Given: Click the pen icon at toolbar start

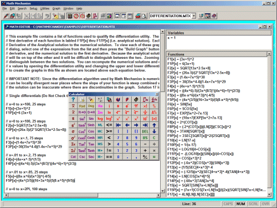Looking at the screenshot, I should coord(6,16).
